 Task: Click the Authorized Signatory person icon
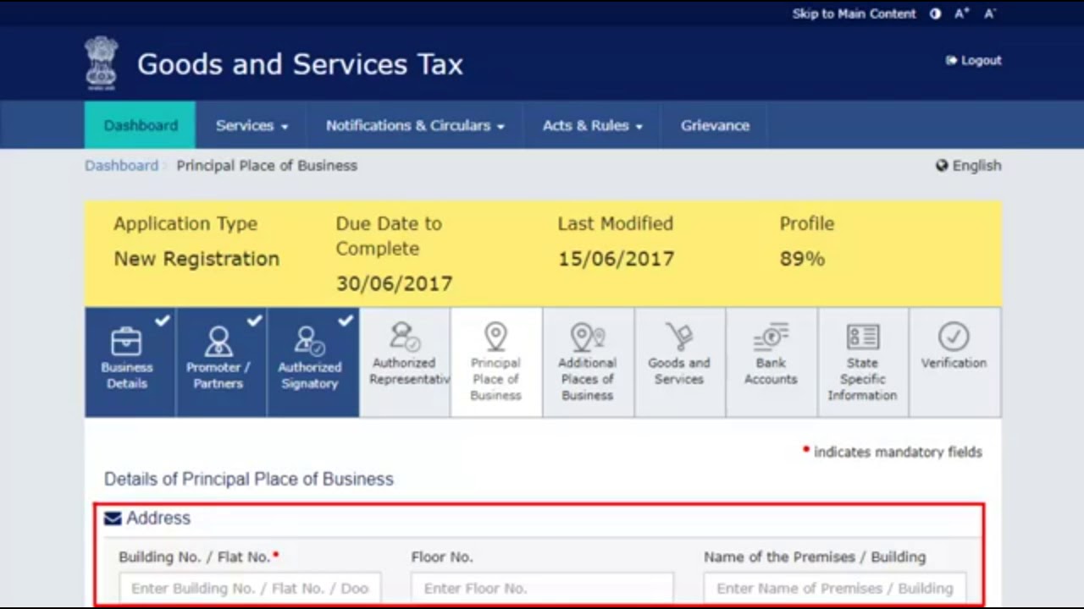310,342
